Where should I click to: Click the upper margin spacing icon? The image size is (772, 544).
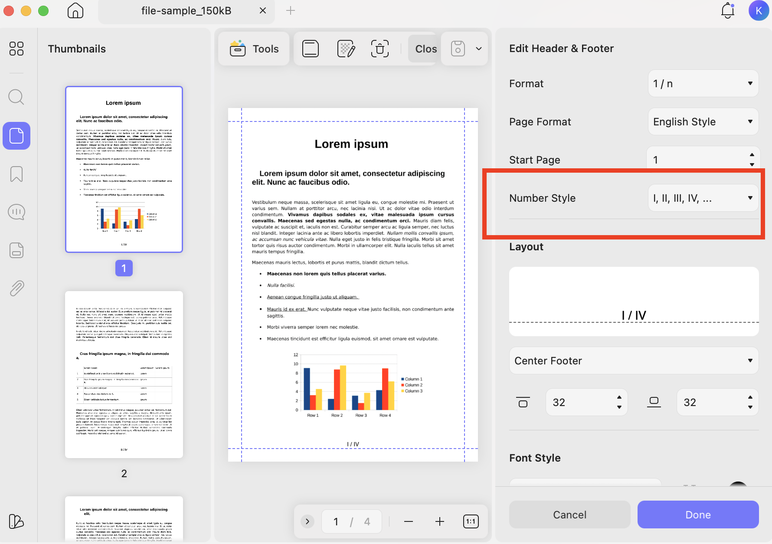point(523,402)
